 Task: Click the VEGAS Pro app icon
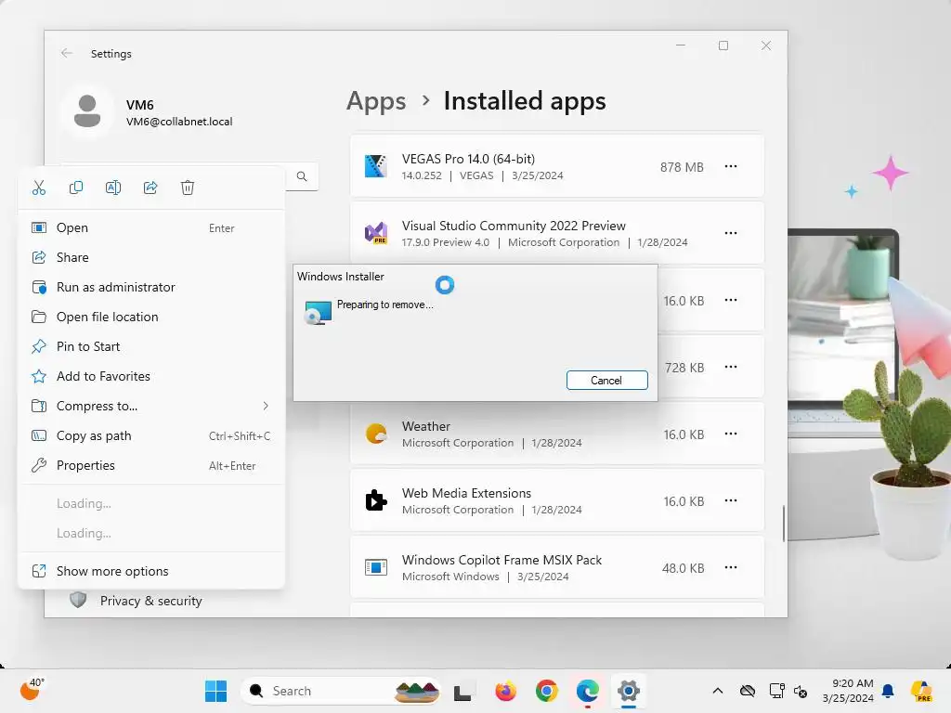[x=376, y=167]
